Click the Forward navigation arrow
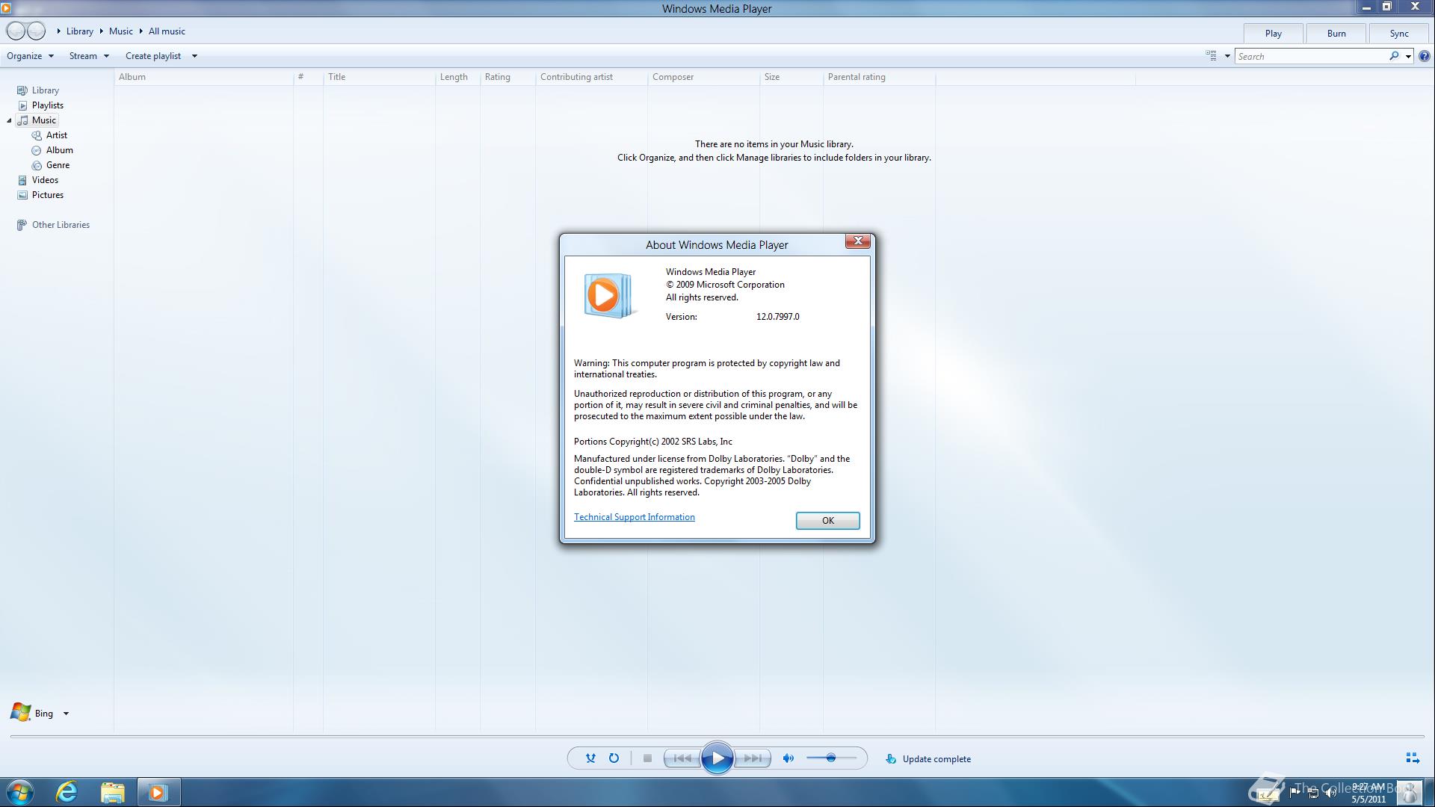Viewport: 1435px width, 807px height. pos(36,31)
